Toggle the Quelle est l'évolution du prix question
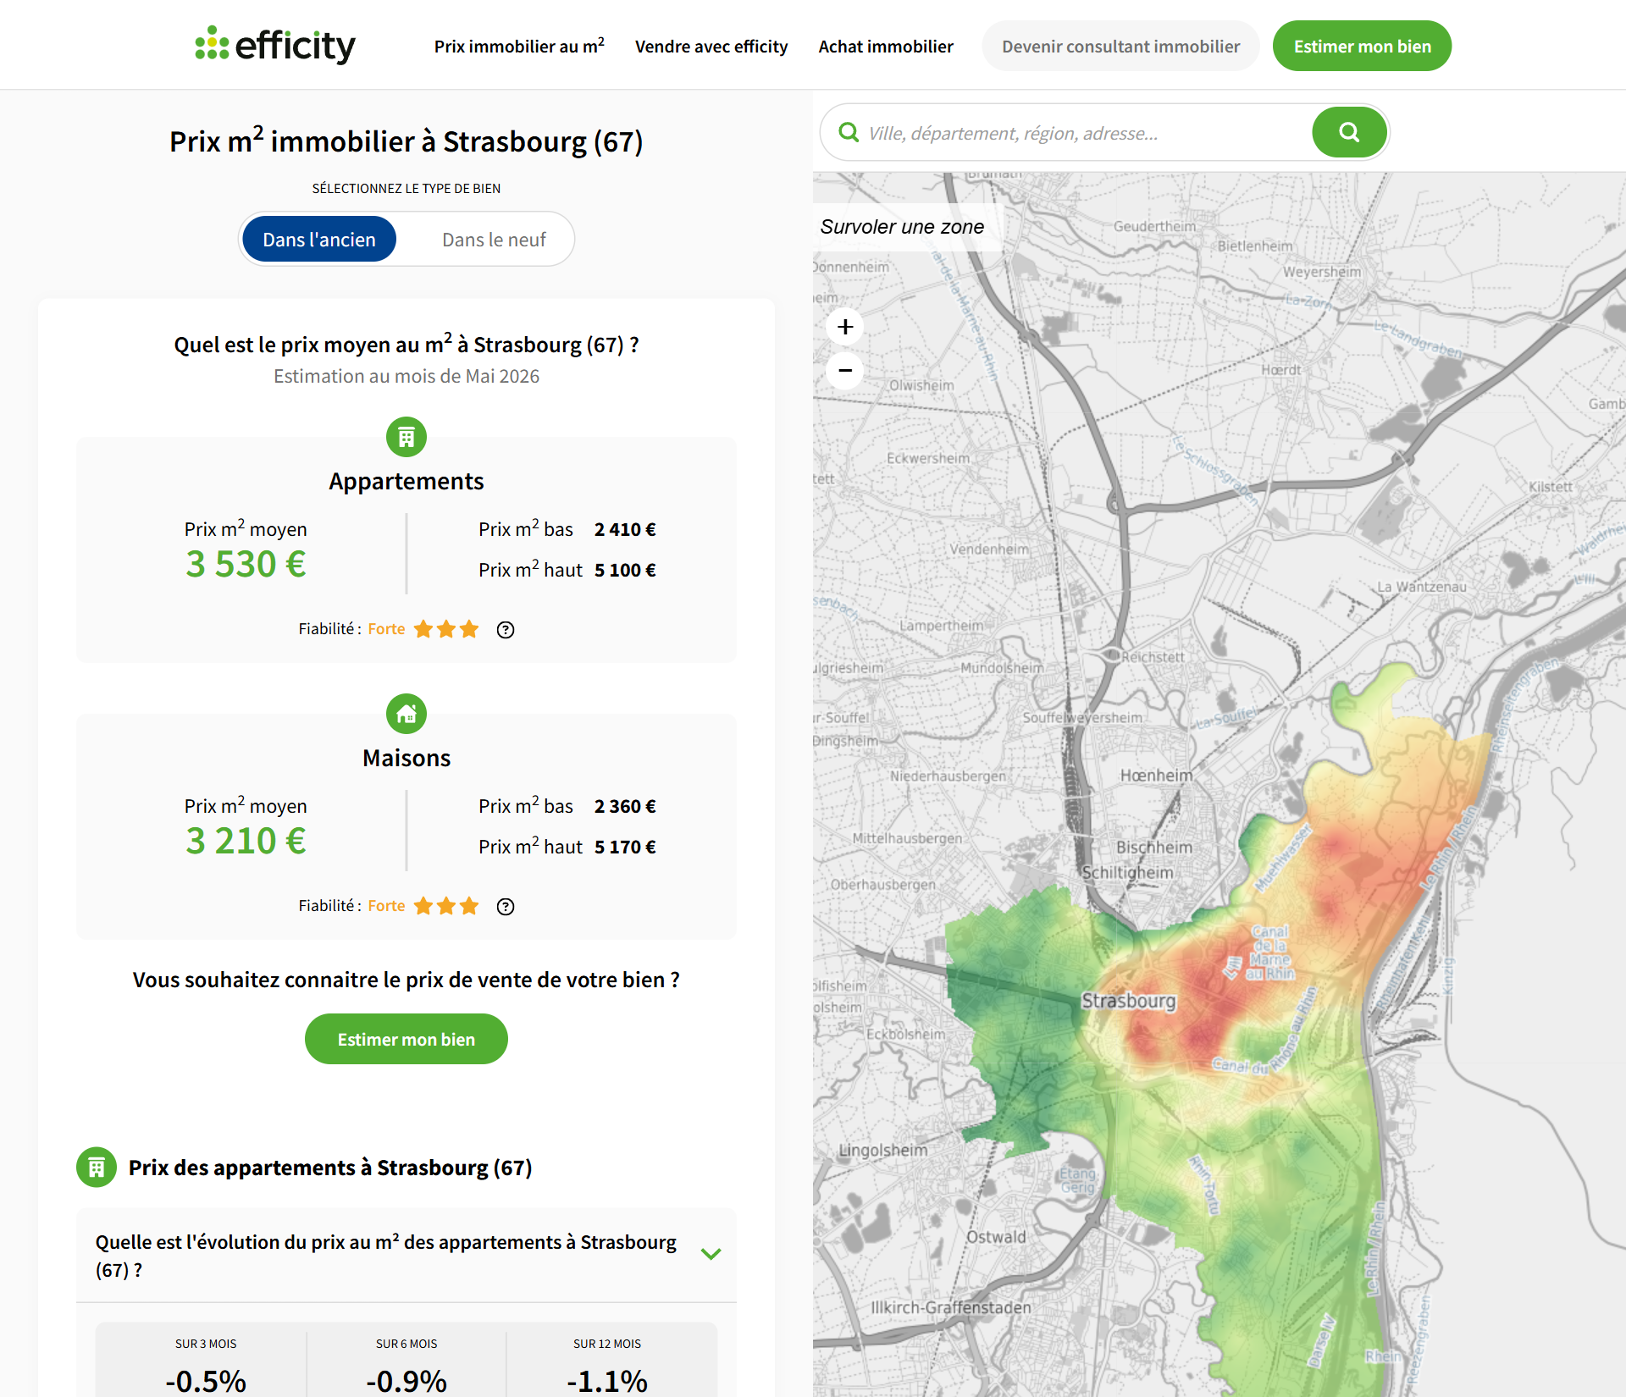Viewport: 1626px width, 1397px height. coord(406,1256)
